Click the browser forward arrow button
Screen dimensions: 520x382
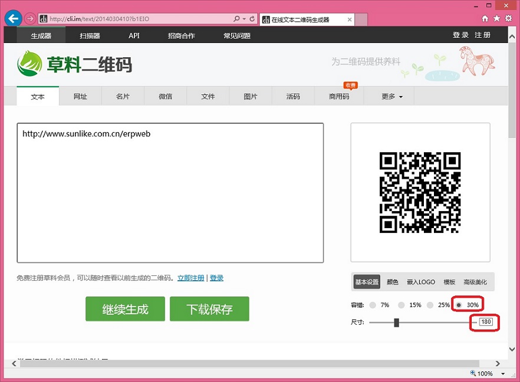tap(30, 19)
